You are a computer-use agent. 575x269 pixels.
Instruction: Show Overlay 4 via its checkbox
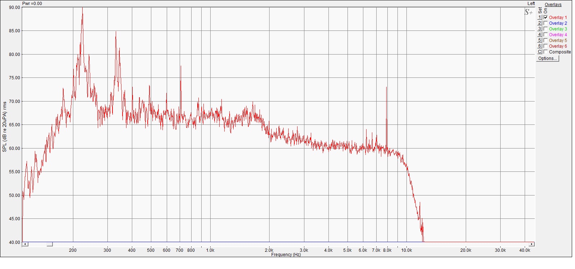point(546,34)
